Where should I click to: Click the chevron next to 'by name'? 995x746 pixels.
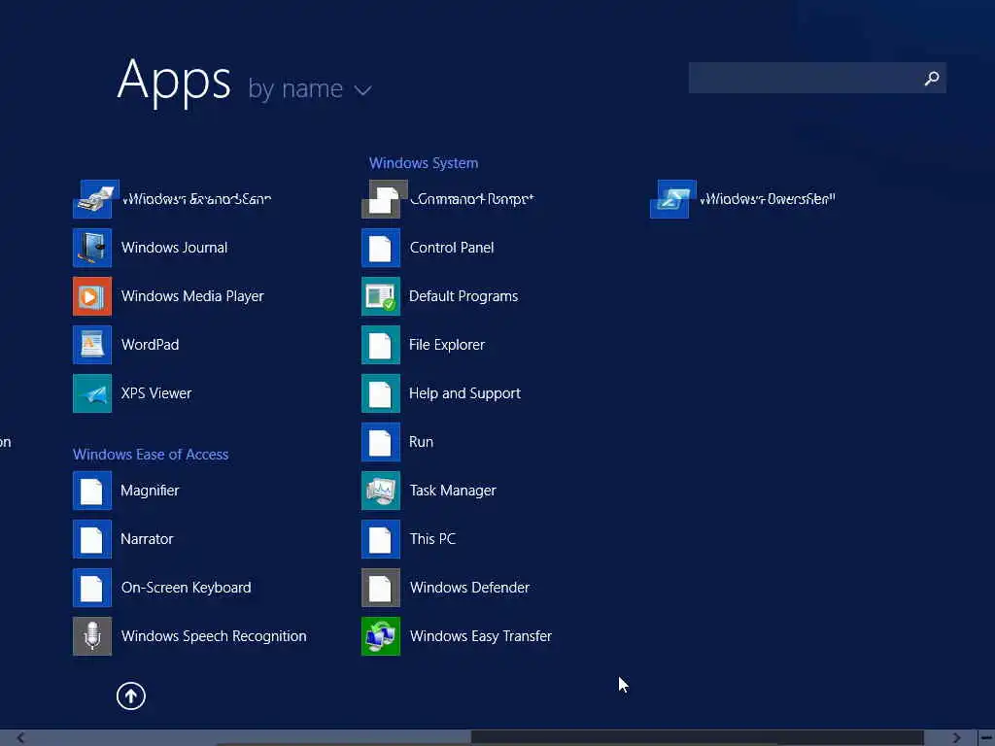363,90
